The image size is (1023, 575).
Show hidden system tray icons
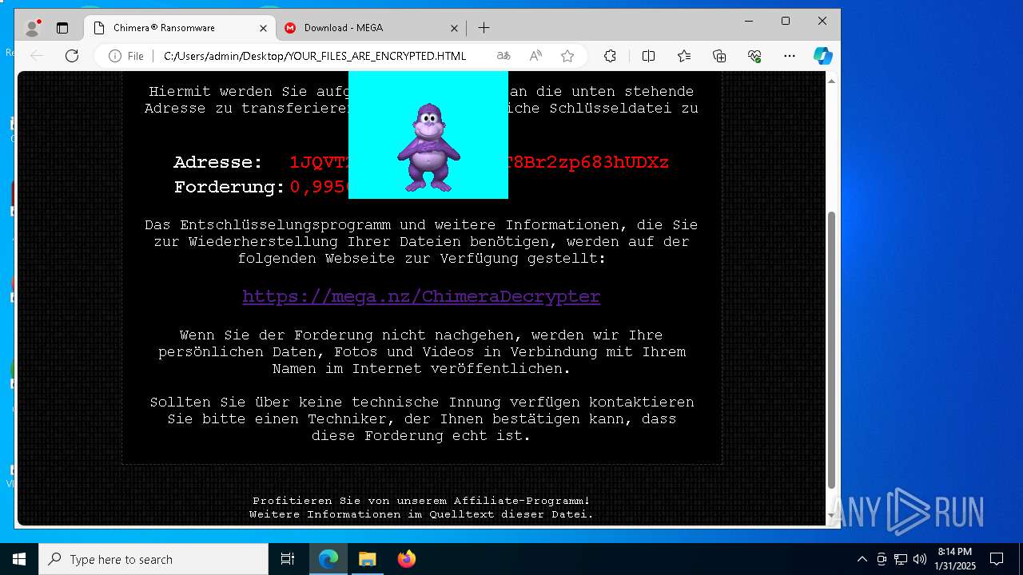[862, 559]
